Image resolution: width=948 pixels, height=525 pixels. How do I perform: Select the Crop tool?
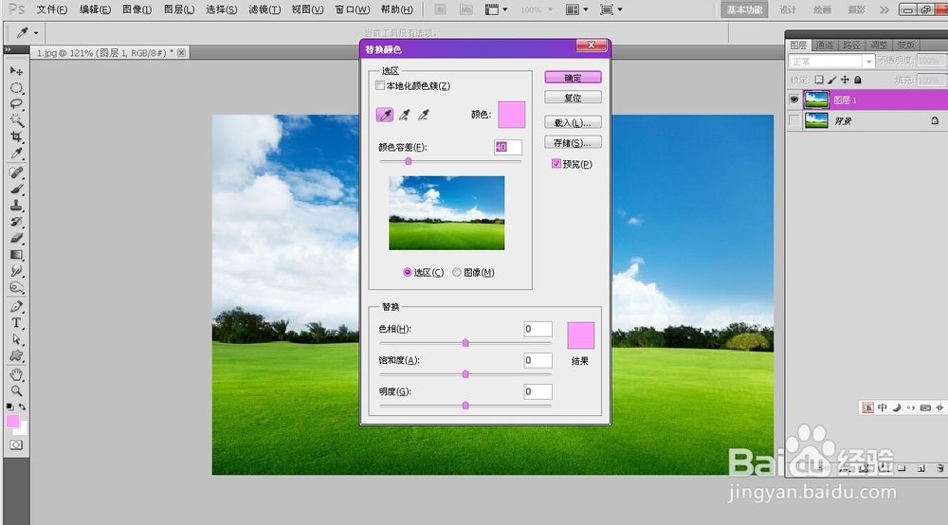tap(16, 136)
